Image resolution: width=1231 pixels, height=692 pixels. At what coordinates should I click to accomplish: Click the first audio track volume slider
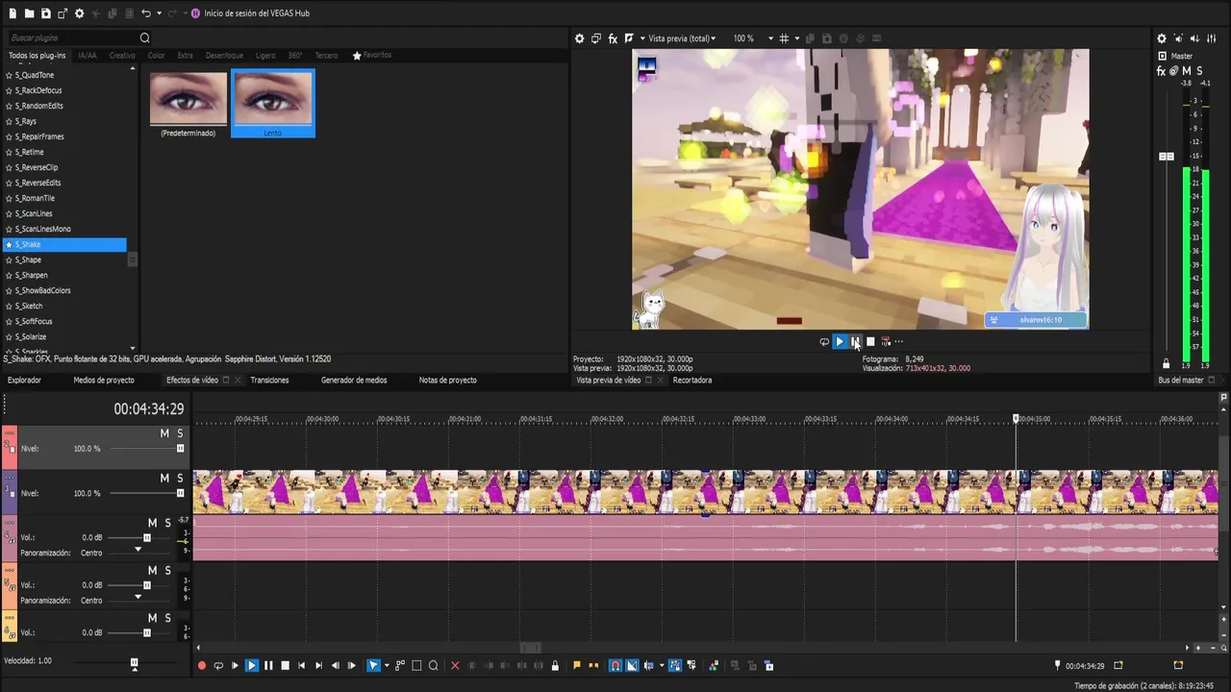(x=147, y=538)
